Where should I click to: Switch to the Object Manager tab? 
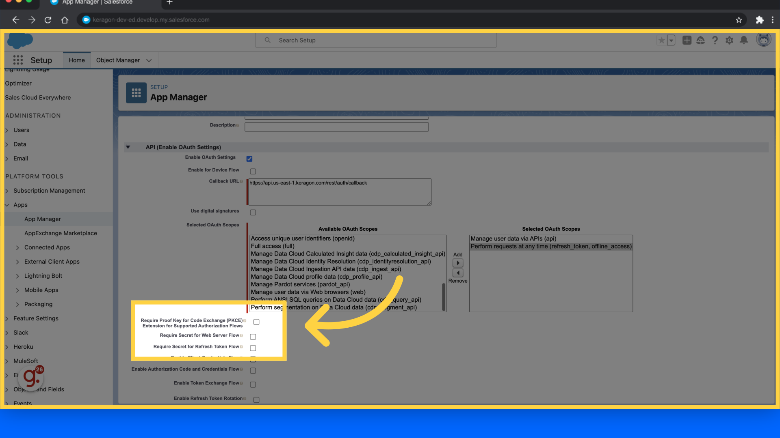click(118, 60)
